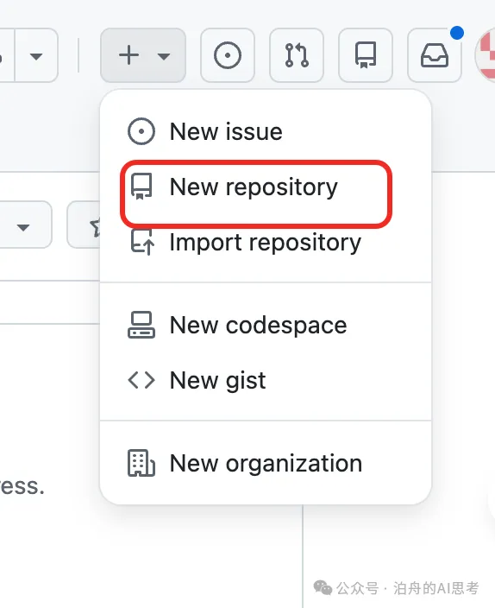Viewport: 495px width, 608px height.
Task: Click the circle-dot icon beside New issue
Action: pos(141,131)
